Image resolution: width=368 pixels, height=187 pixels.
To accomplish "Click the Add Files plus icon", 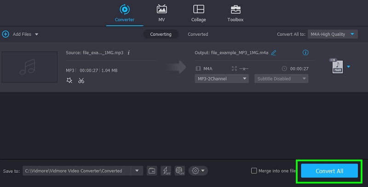I will 6,34.
